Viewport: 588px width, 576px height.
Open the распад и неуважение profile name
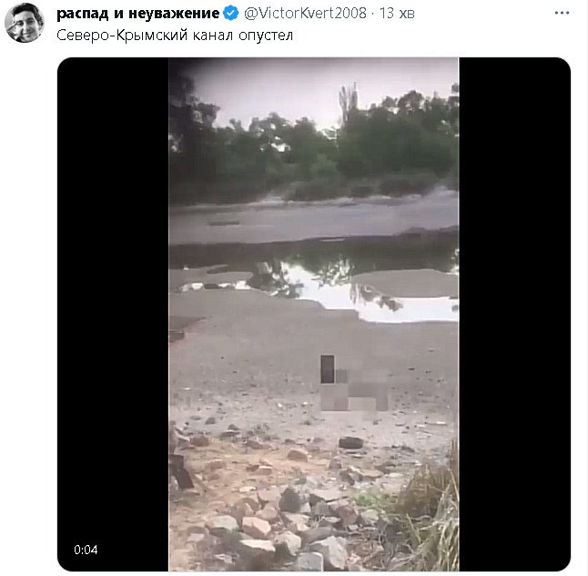point(137,14)
